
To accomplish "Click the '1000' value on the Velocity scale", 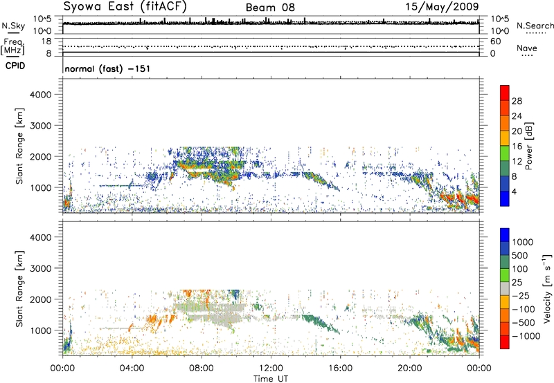I will click(523, 242).
